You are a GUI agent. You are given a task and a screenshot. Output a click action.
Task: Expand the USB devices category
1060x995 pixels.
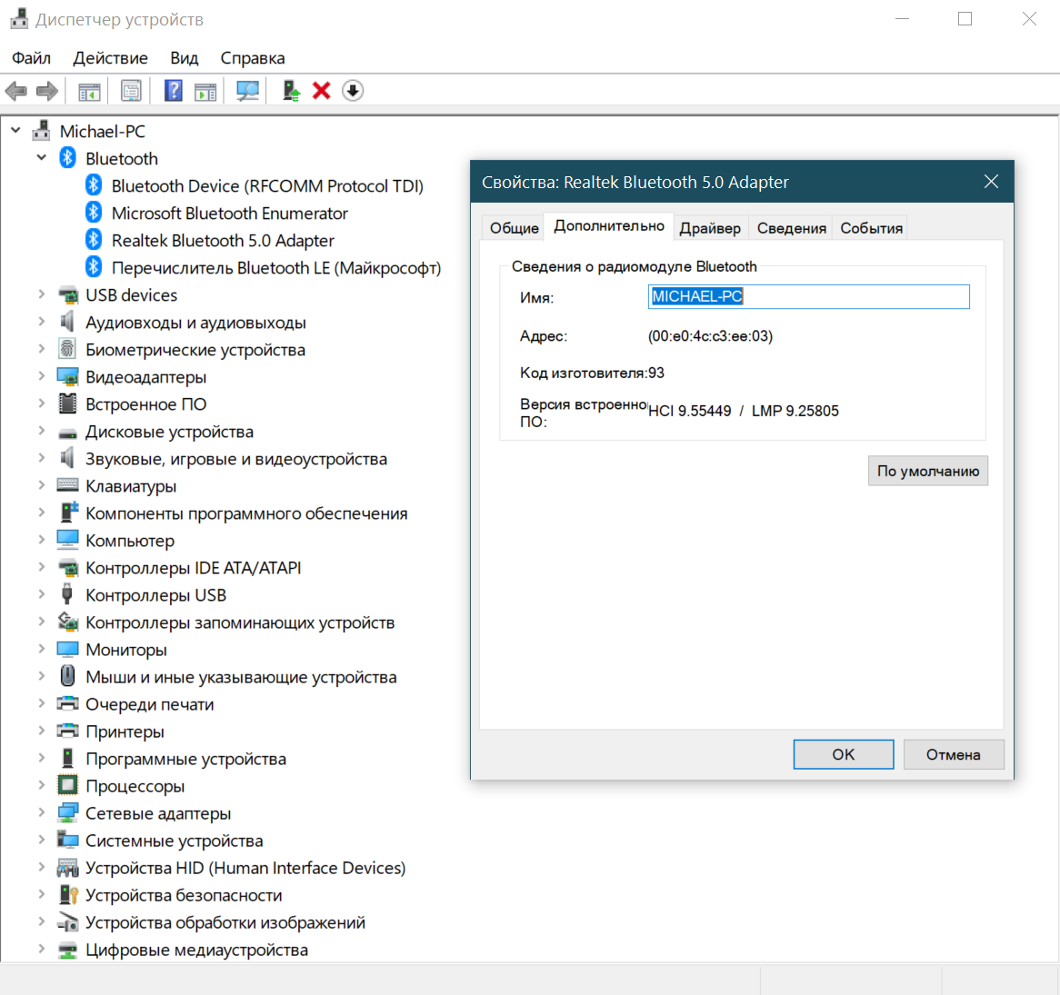(41, 294)
